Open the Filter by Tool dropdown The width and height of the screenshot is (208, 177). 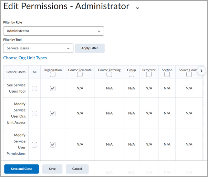point(38,48)
